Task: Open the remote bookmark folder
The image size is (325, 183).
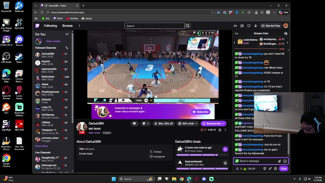Action: pyautogui.click(x=87, y=18)
